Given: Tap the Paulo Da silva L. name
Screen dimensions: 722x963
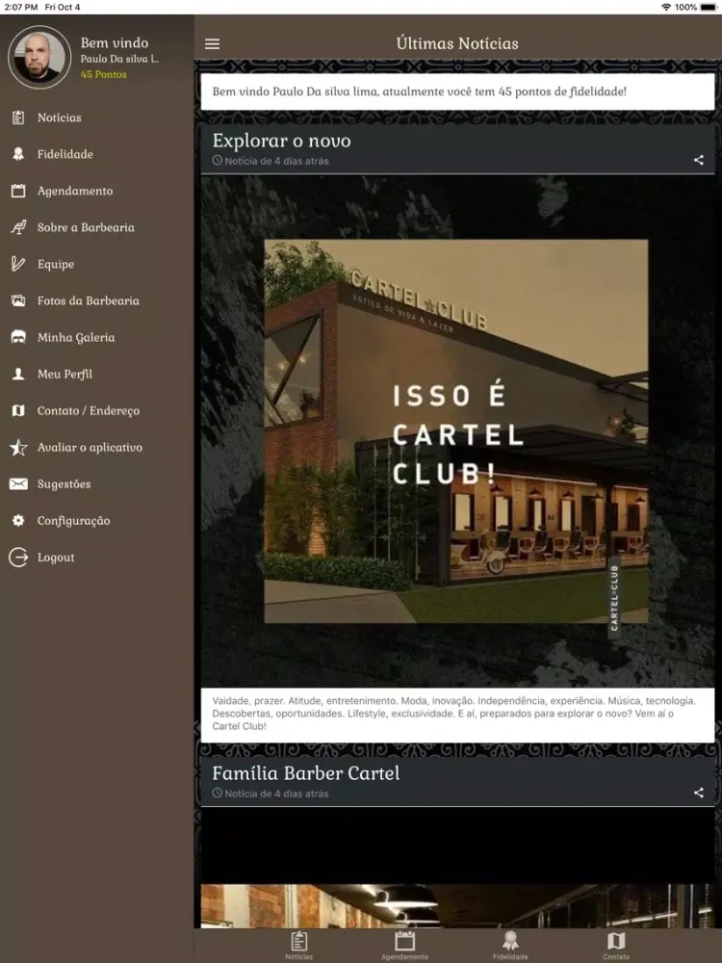Looking at the screenshot, I should coord(119,59).
